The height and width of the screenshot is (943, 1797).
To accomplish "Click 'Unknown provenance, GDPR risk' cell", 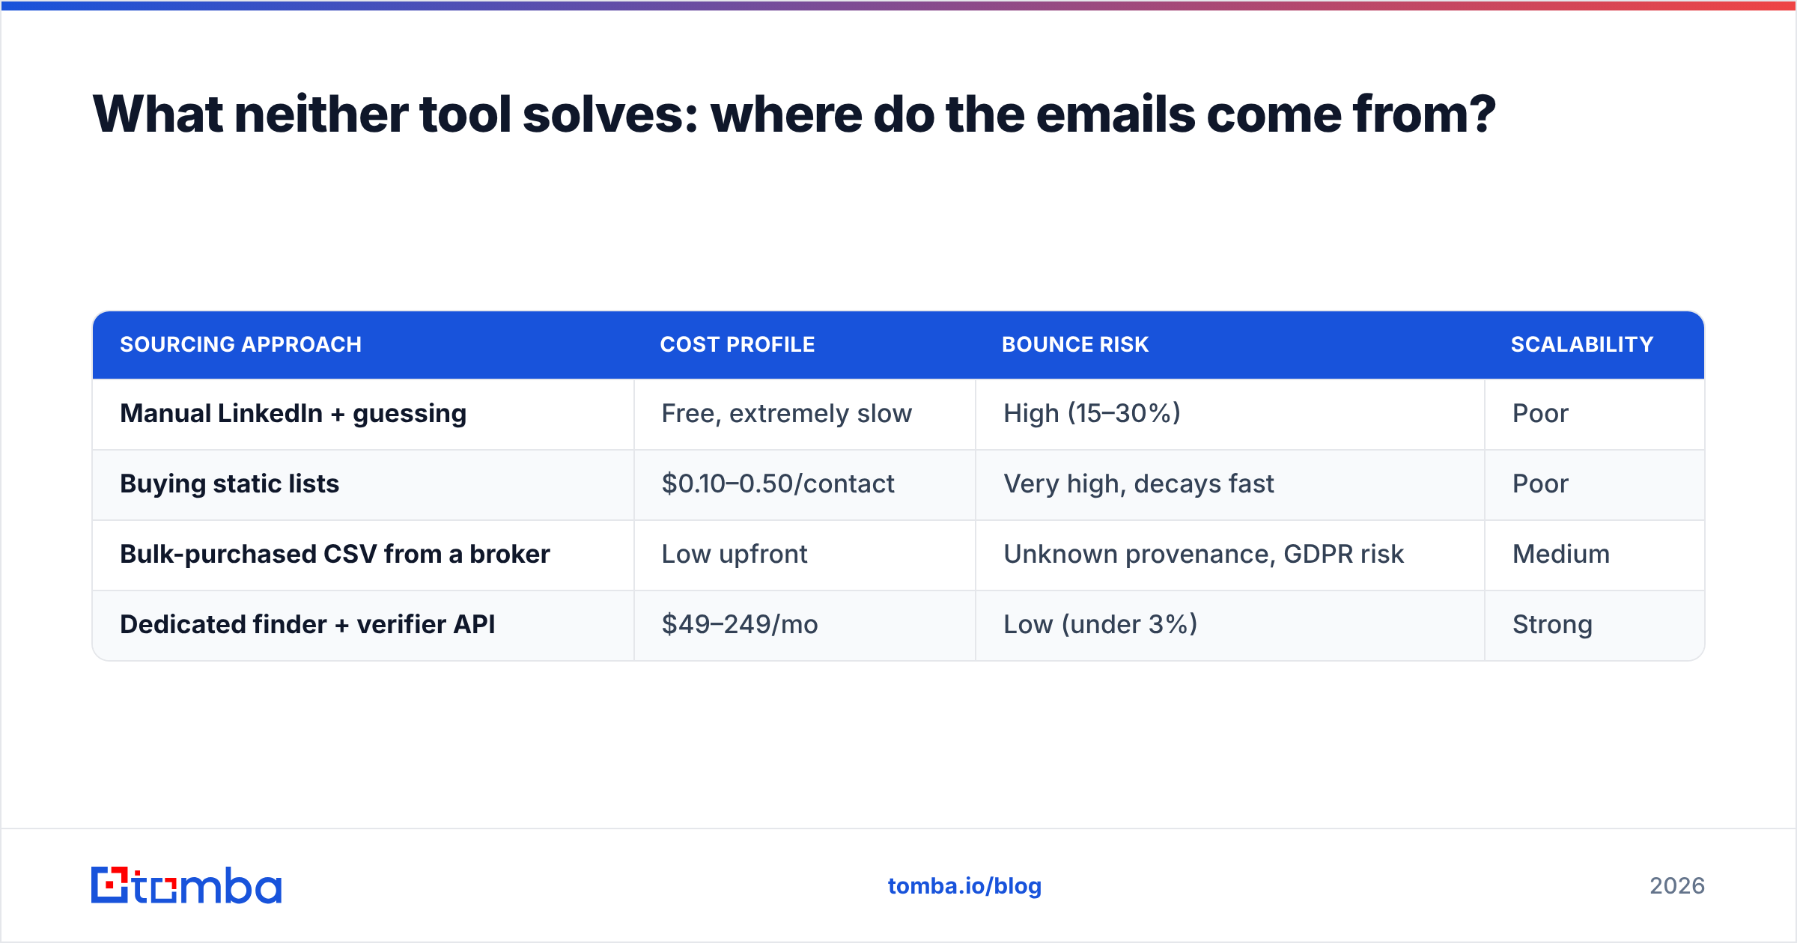I will tap(1230, 555).
